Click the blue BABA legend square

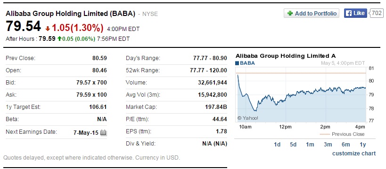237,63
